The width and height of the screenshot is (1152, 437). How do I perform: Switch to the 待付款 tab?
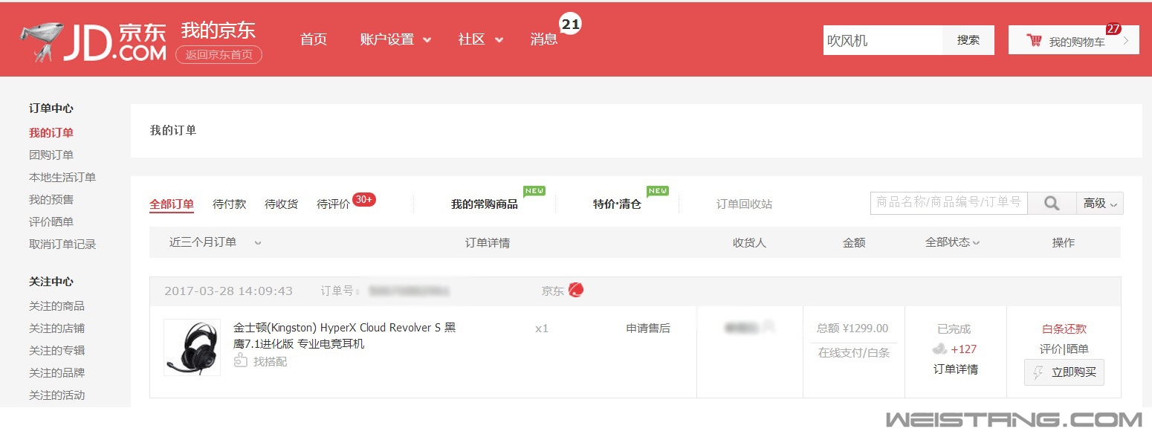pyautogui.click(x=230, y=204)
